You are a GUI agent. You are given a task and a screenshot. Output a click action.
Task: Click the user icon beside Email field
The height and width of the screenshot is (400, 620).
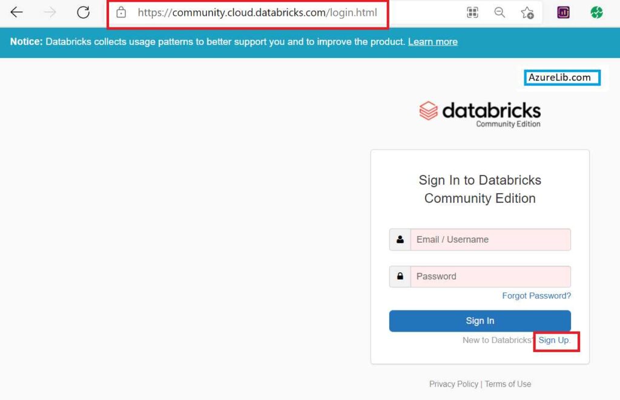(x=400, y=240)
